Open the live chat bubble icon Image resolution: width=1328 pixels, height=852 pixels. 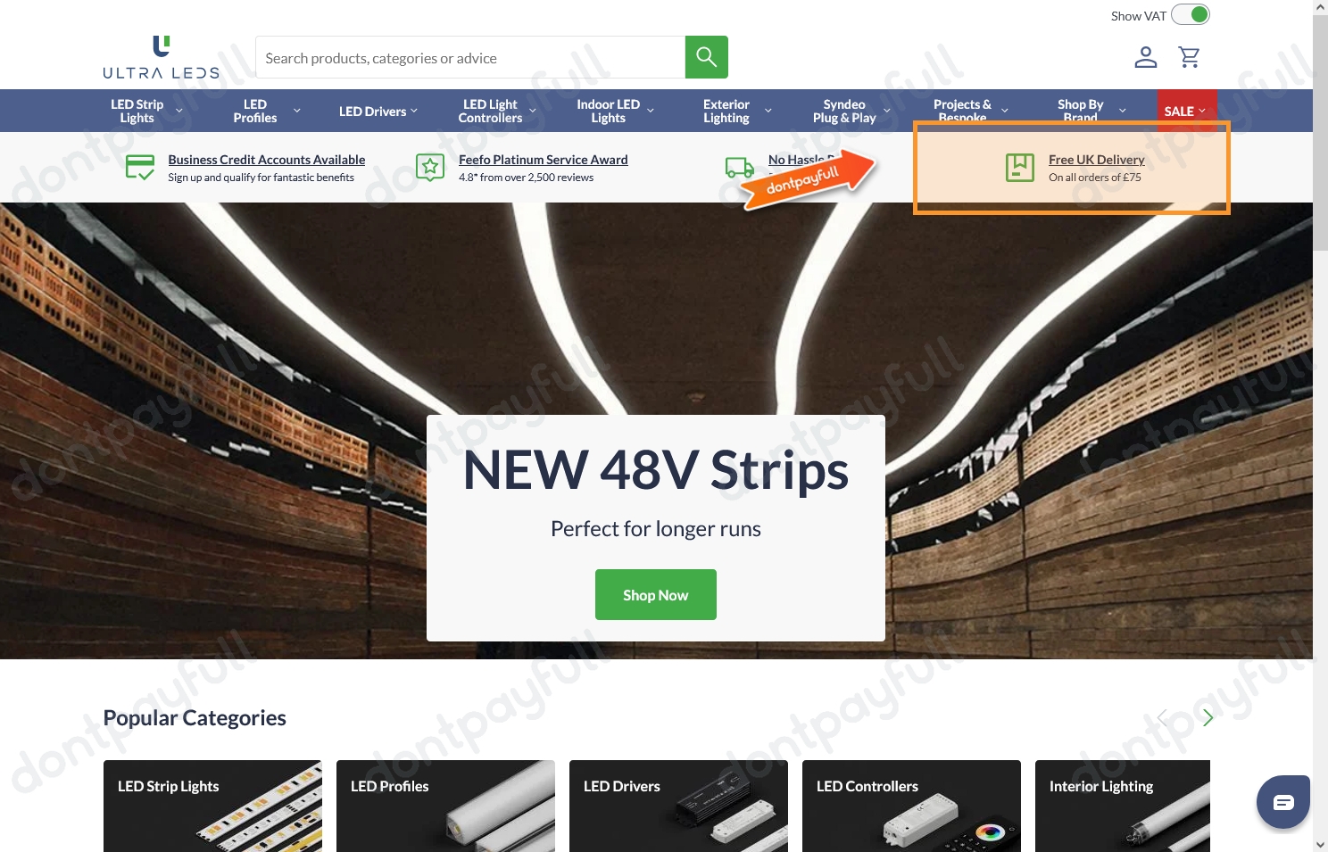pos(1282,802)
